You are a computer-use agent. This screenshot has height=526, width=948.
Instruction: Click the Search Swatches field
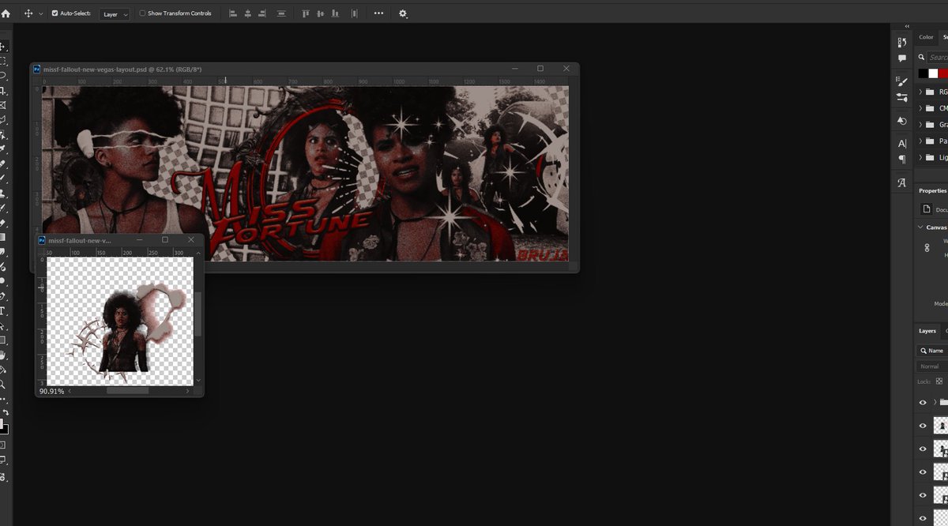tap(936, 57)
